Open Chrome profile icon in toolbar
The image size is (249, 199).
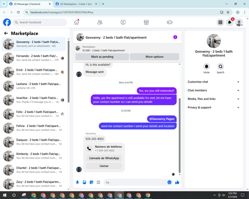tap(238, 12)
